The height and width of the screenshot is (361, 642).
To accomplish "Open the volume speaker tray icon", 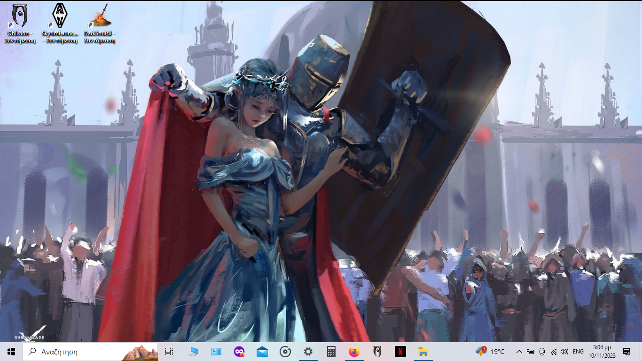I will pos(564,352).
